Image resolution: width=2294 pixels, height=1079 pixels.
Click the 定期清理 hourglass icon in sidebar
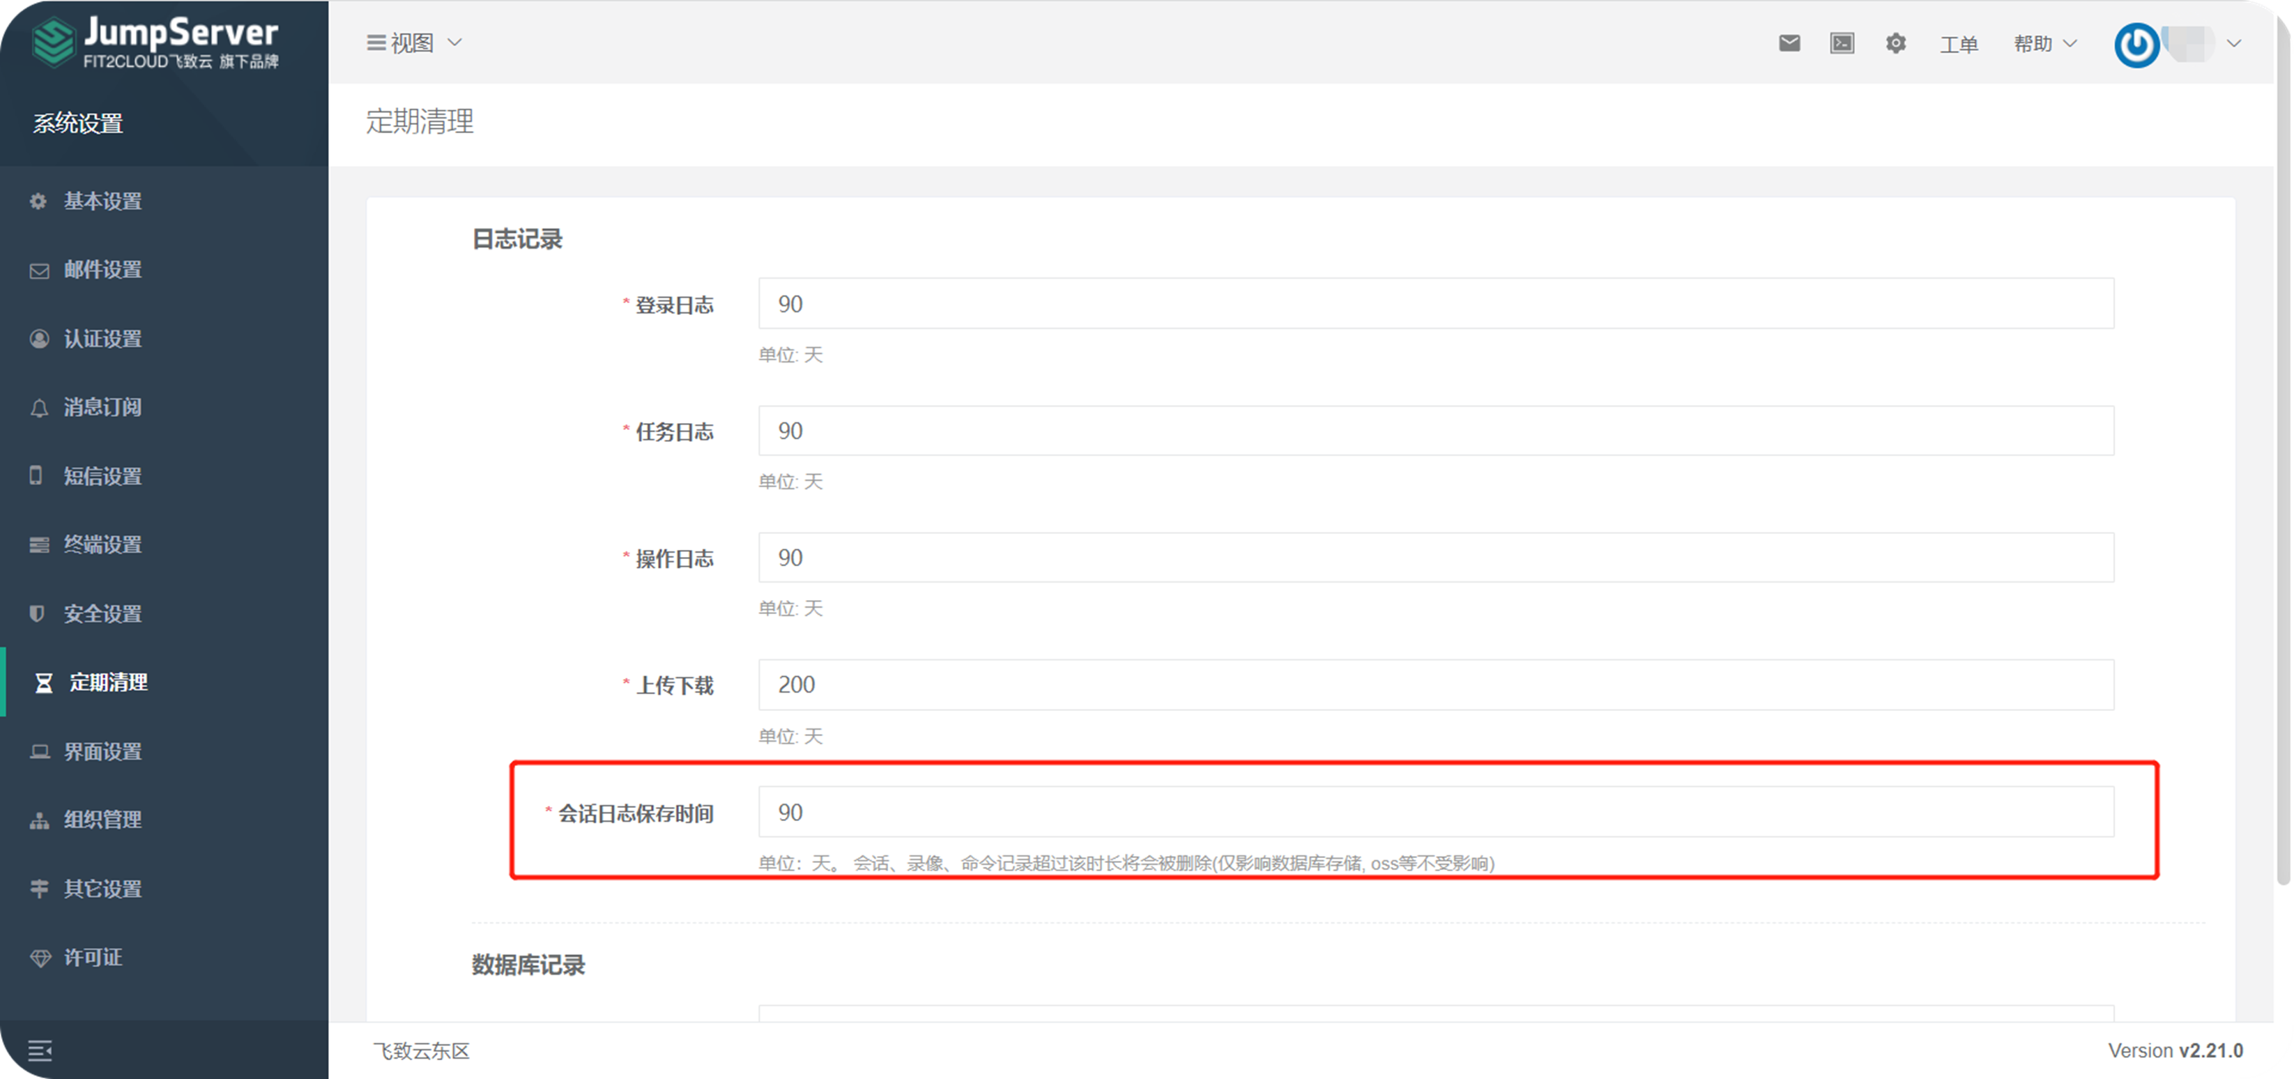(x=43, y=682)
